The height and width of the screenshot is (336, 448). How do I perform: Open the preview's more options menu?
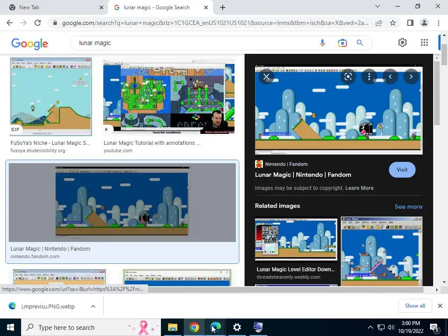point(369,77)
